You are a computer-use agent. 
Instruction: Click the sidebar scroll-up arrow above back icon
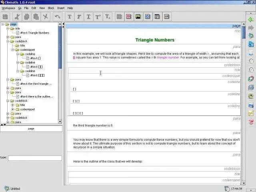tap(251, 13)
